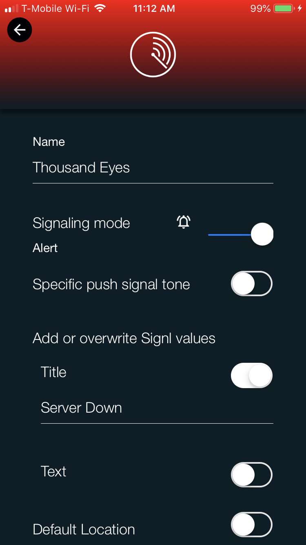
Task: Turn on the Text toggle
Action: tap(252, 475)
